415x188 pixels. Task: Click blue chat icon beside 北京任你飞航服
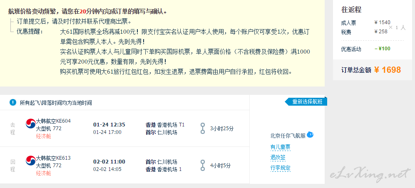click(x=310, y=135)
